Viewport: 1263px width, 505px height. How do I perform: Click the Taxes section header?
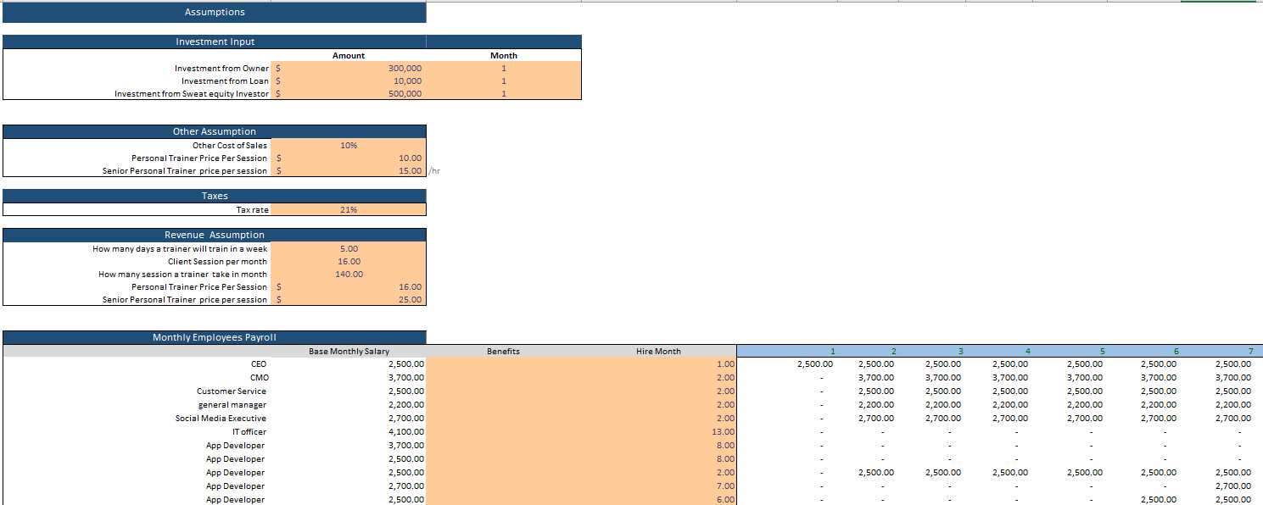click(215, 195)
